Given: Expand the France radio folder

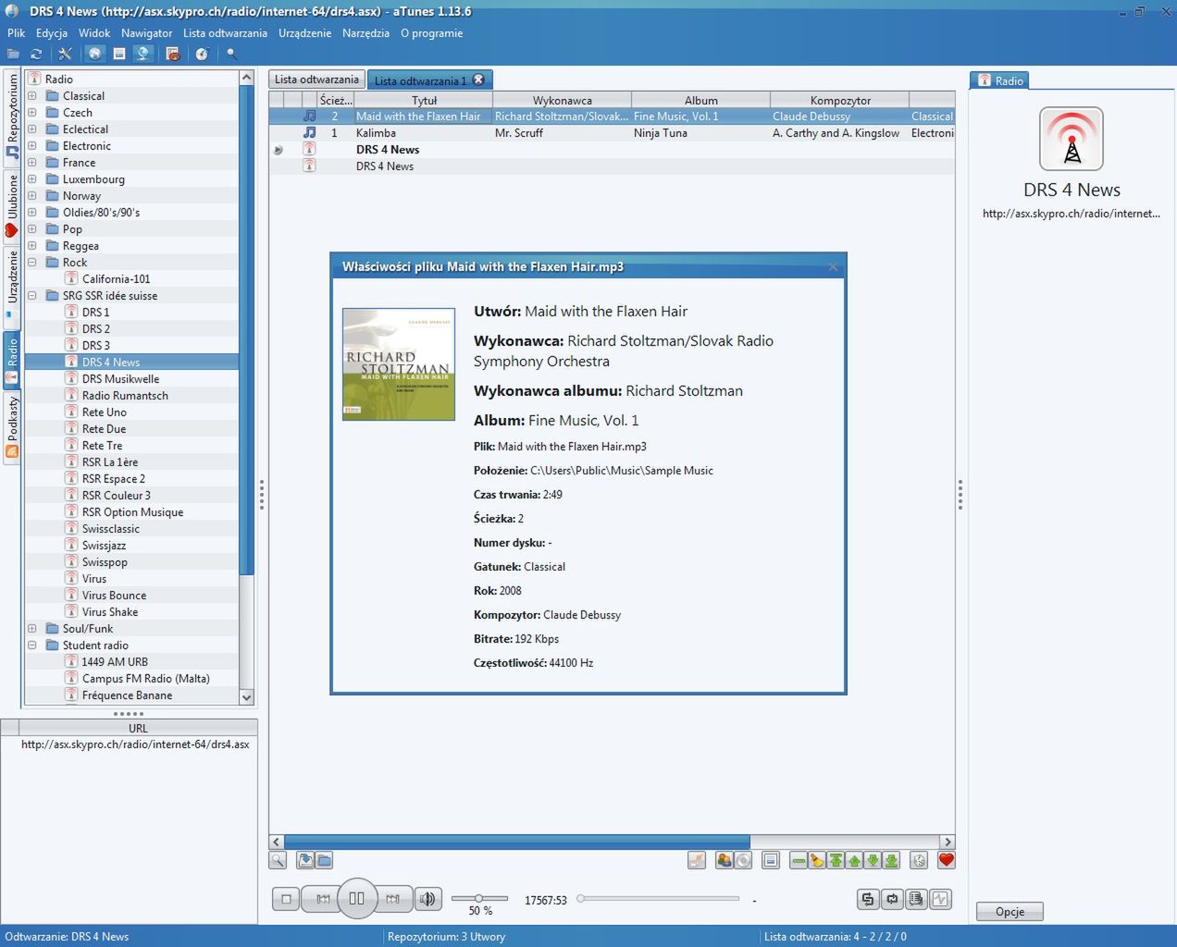Looking at the screenshot, I should (x=31, y=163).
